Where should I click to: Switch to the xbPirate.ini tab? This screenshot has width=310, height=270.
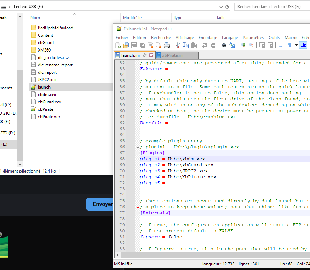tap(173, 55)
